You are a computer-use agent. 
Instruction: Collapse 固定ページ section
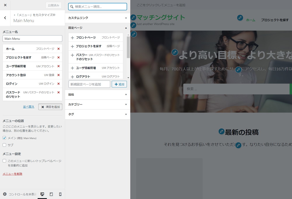coord(98,28)
